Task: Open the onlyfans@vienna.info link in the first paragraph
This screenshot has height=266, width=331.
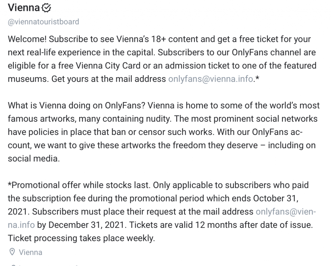Action: [211, 79]
